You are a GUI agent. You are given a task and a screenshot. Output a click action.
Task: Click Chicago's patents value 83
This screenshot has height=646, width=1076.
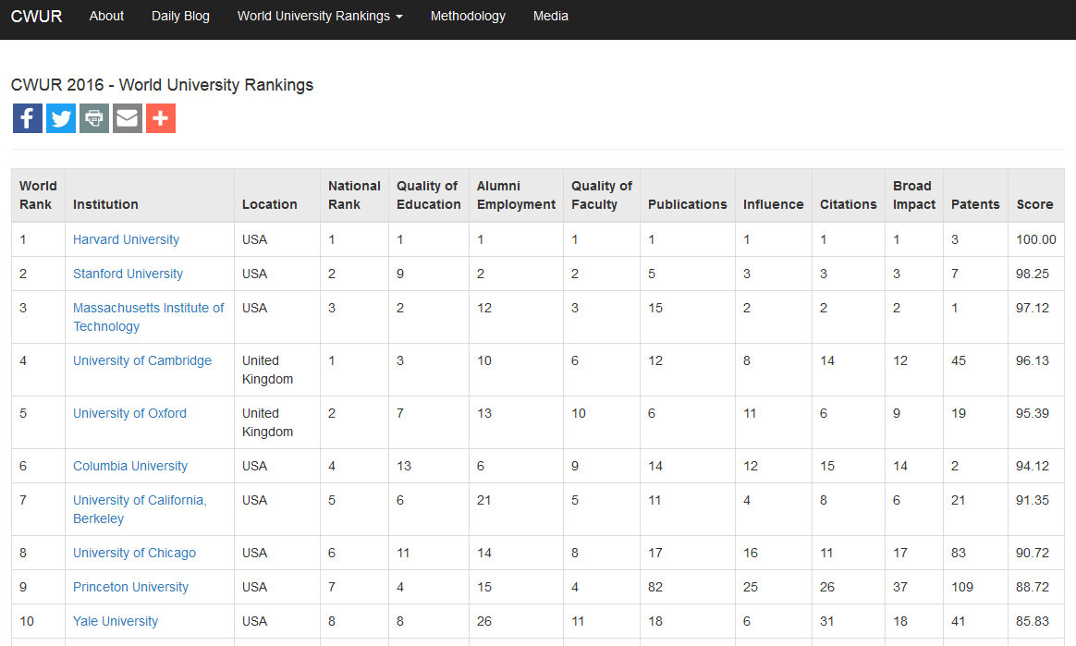(959, 553)
